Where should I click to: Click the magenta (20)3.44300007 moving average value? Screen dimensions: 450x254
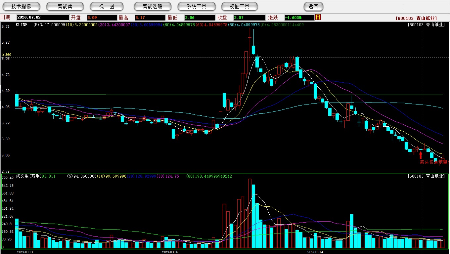tap(114, 25)
